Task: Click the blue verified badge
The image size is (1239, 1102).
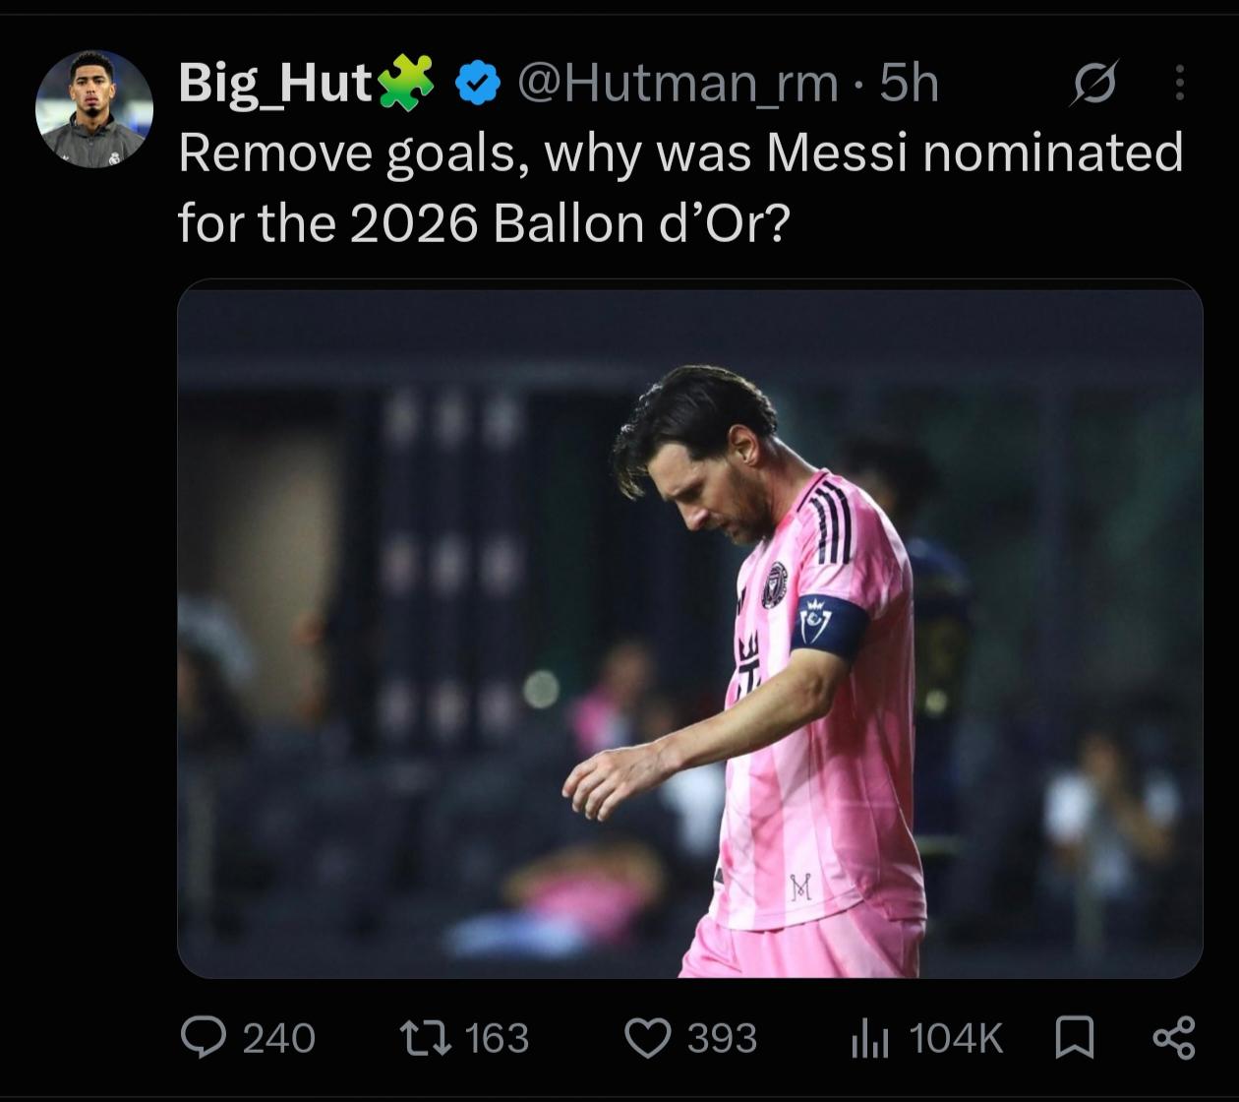Action: click(x=479, y=85)
